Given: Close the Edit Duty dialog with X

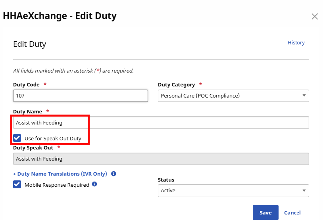Looking at the screenshot, I should tap(315, 16).
